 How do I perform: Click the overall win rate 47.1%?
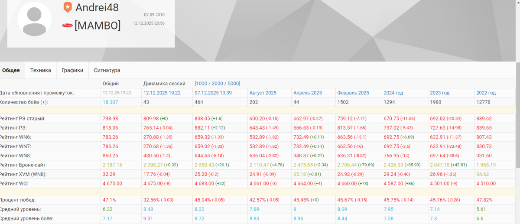(x=109, y=200)
